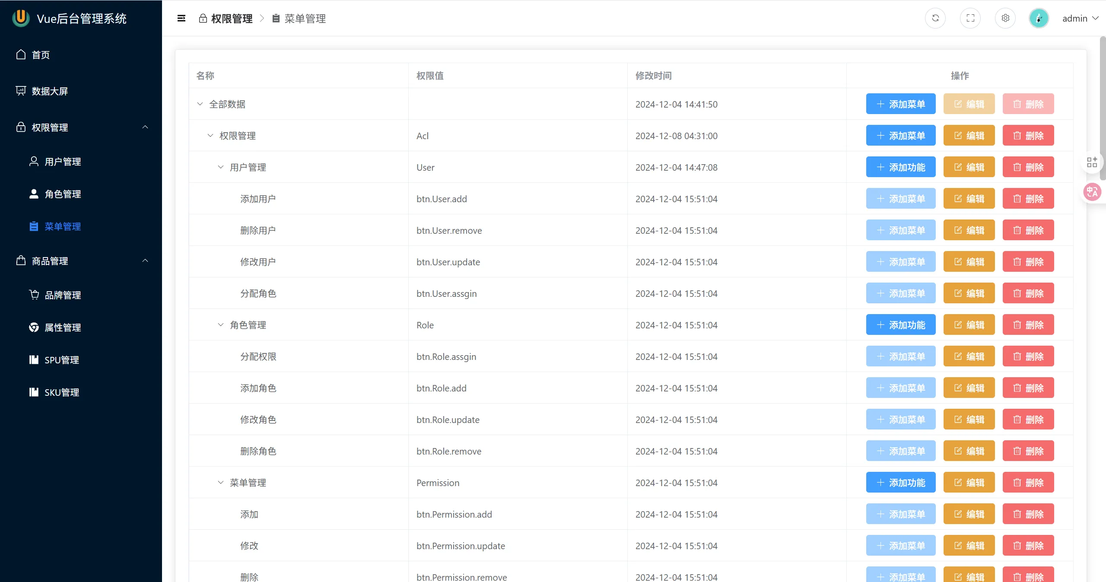Toggle fullscreen mode icon
Viewport: 1106px width, 582px height.
coord(970,18)
